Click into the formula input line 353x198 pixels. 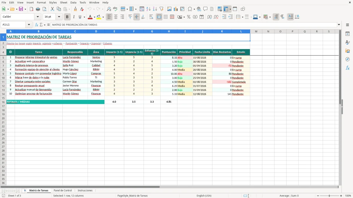(194, 25)
